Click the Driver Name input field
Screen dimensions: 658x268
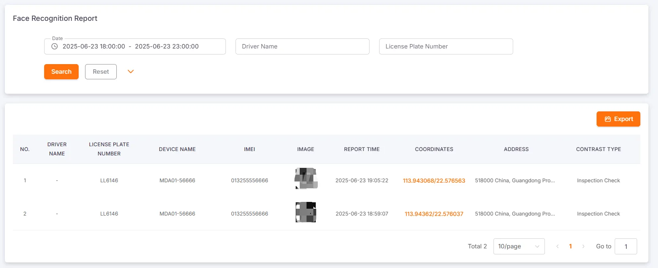tap(302, 46)
